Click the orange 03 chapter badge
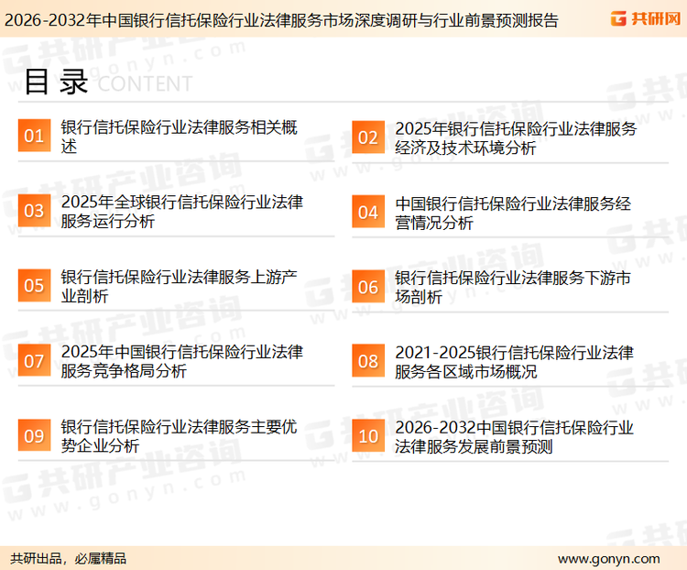687x570 pixels. tap(34, 211)
